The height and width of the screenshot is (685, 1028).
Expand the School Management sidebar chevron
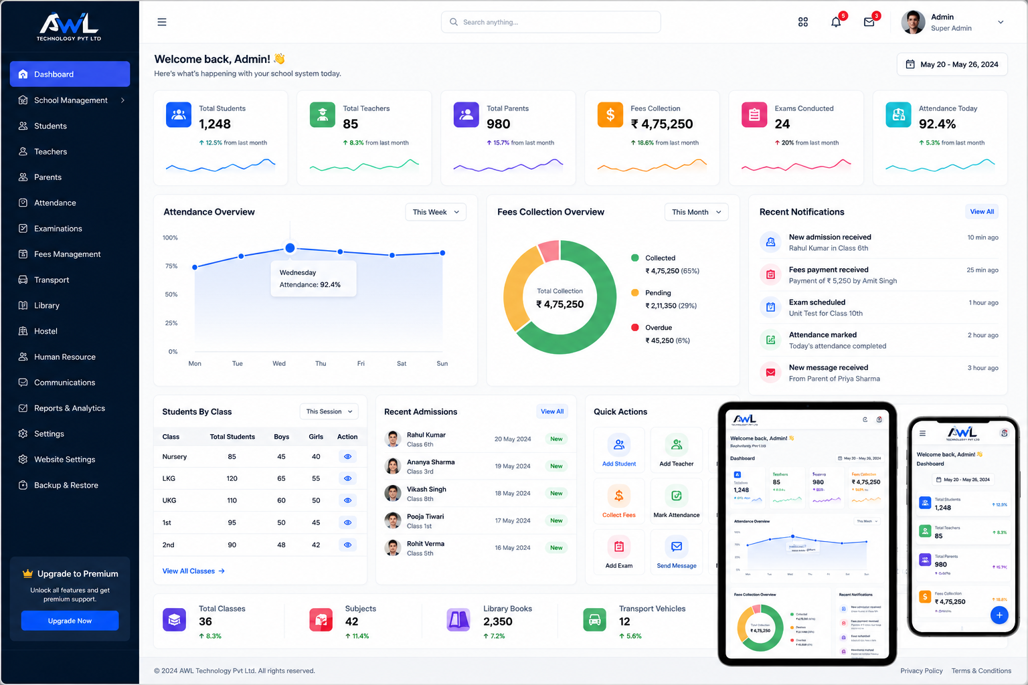coord(122,100)
